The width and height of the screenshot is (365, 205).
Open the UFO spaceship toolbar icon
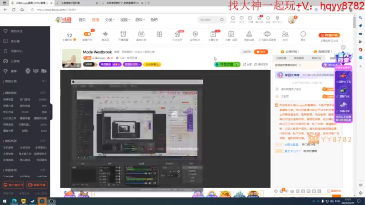[267, 35]
